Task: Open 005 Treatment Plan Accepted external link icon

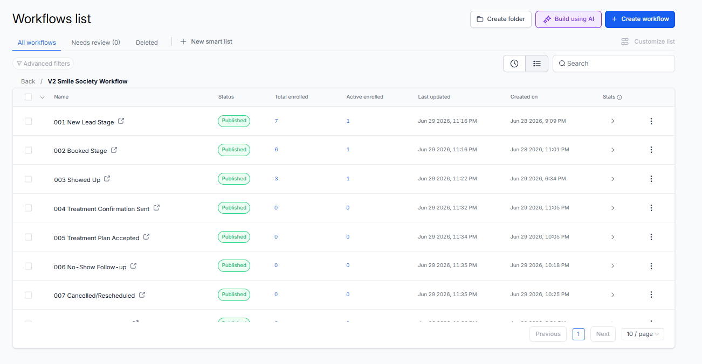Action: 147,237
